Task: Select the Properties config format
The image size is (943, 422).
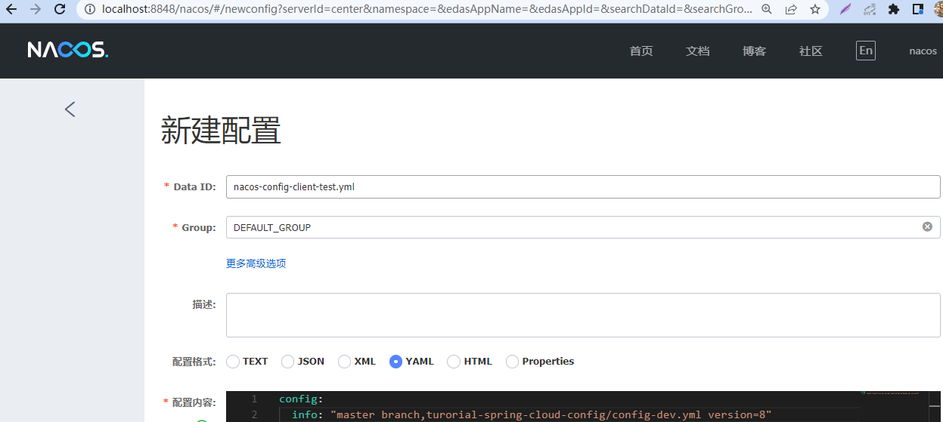Action: tap(513, 362)
